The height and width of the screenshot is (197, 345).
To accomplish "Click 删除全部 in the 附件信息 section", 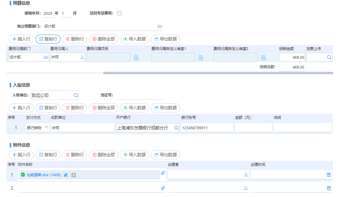I will [x=103, y=155].
